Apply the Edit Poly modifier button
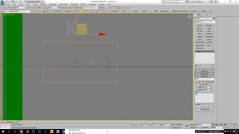The width and height of the screenshot is (239, 134). [x=199, y=25]
